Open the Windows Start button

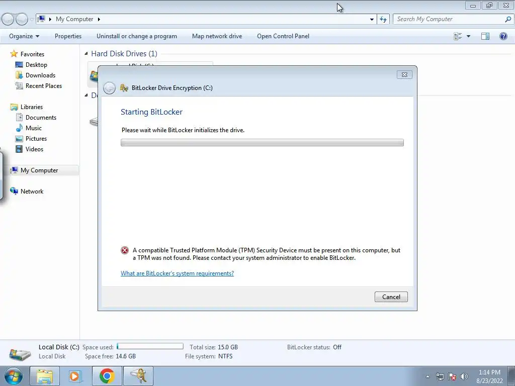coord(14,376)
